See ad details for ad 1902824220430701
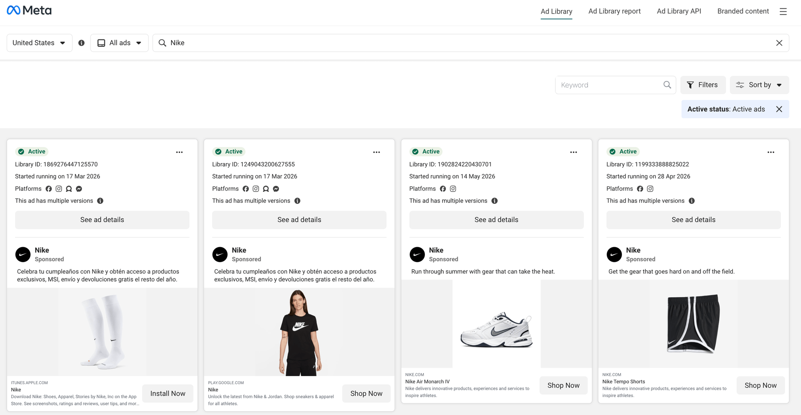The width and height of the screenshot is (801, 415). coord(496,220)
